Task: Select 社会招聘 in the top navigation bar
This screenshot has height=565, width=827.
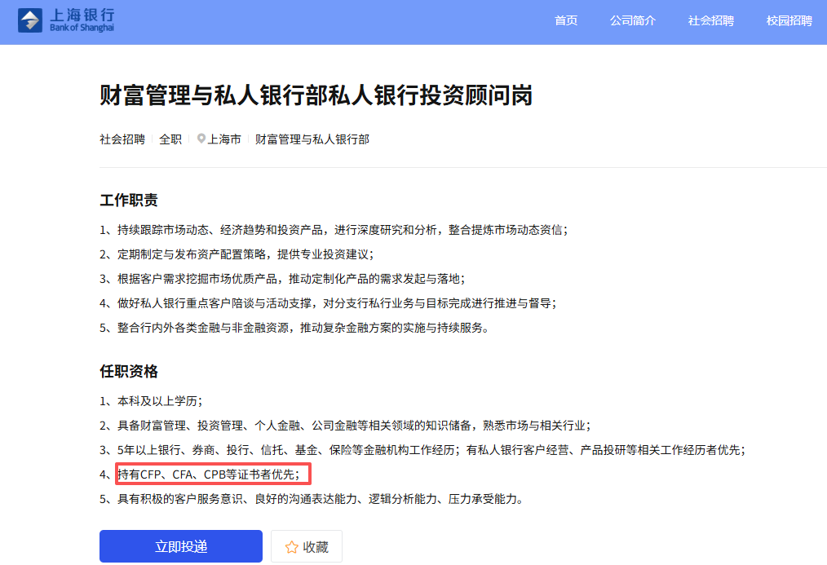Action: point(710,20)
